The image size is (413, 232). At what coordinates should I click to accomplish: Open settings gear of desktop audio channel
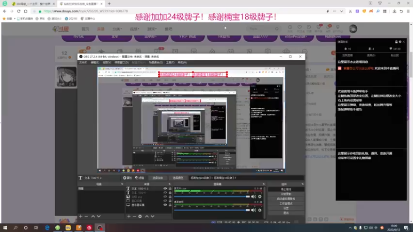click(x=260, y=210)
